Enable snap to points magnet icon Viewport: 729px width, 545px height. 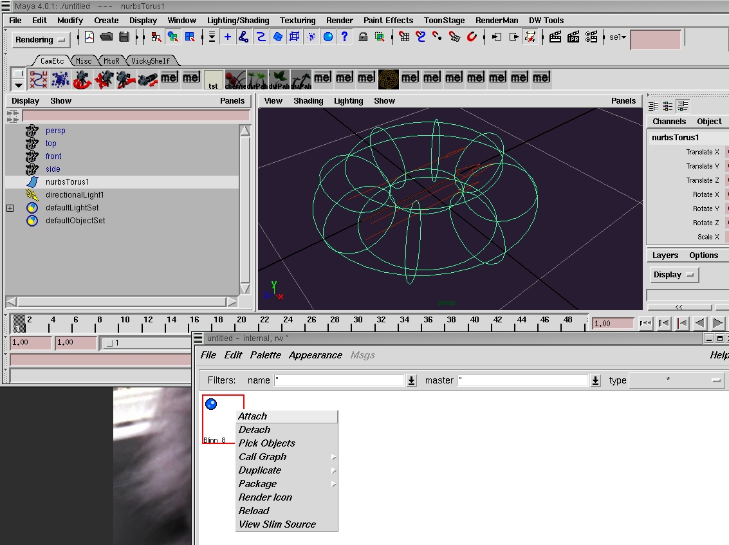click(x=438, y=37)
